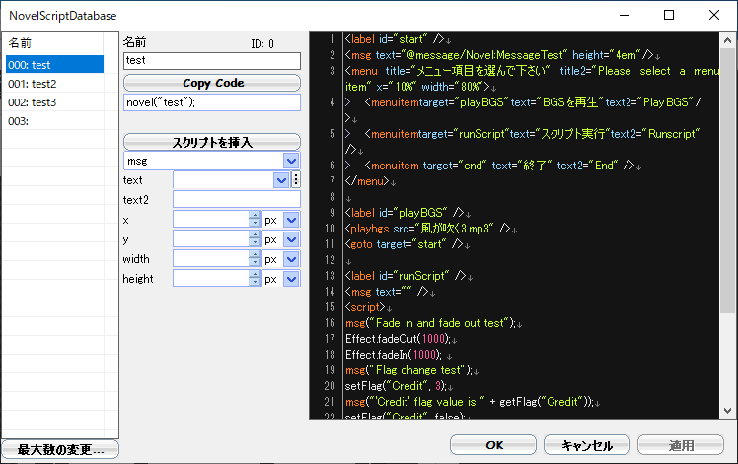The height and width of the screenshot is (464, 738).
Task: Click the playbgs src line 10
Action: tap(430, 229)
